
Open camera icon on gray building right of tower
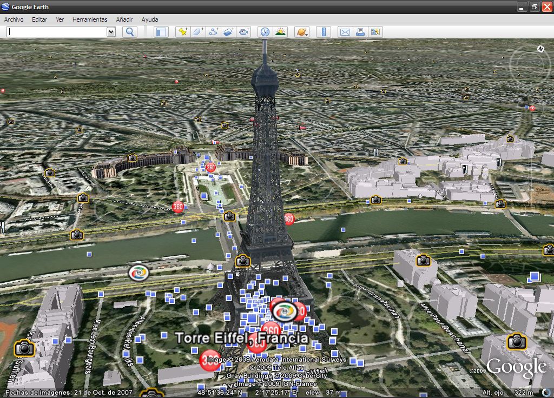click(423, 261)
